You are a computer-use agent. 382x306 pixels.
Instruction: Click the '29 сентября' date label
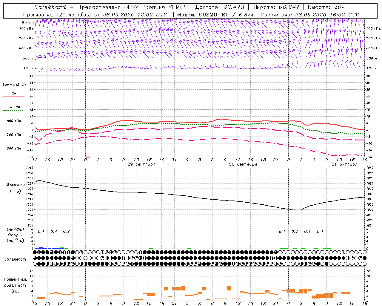click(141, 164)
